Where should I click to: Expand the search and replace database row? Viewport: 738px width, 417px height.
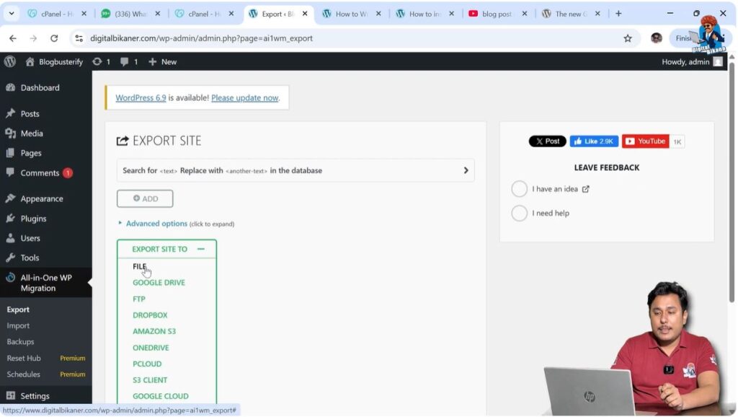pos(466,170)
